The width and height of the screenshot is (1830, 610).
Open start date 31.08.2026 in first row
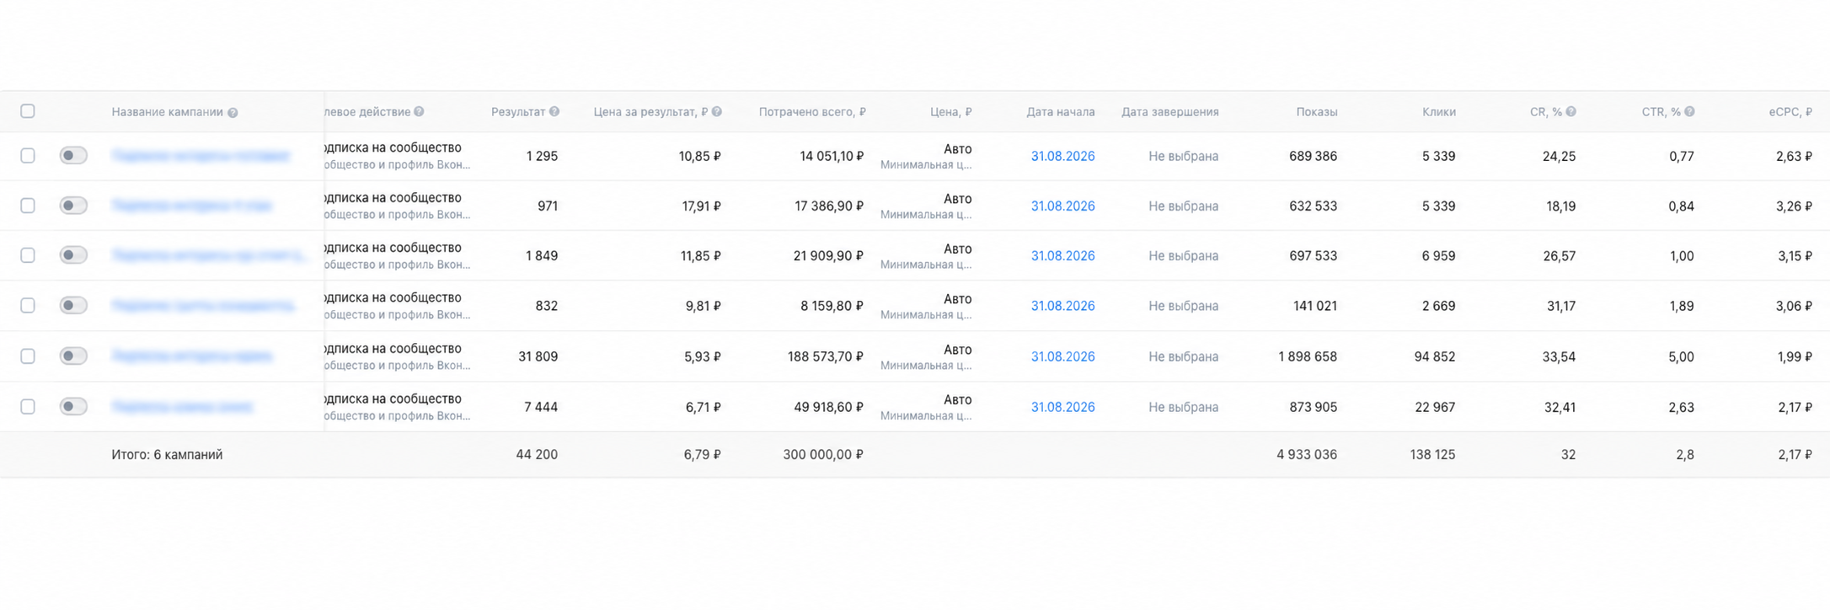click(x=1062, y=156)
